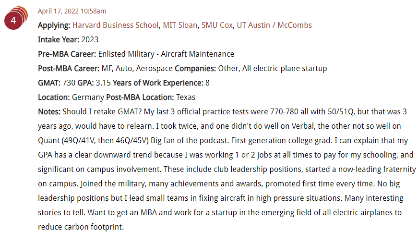Click the Years of Work Experience label
The height and width of the screenshot is (232, 418).
(158, 83)
